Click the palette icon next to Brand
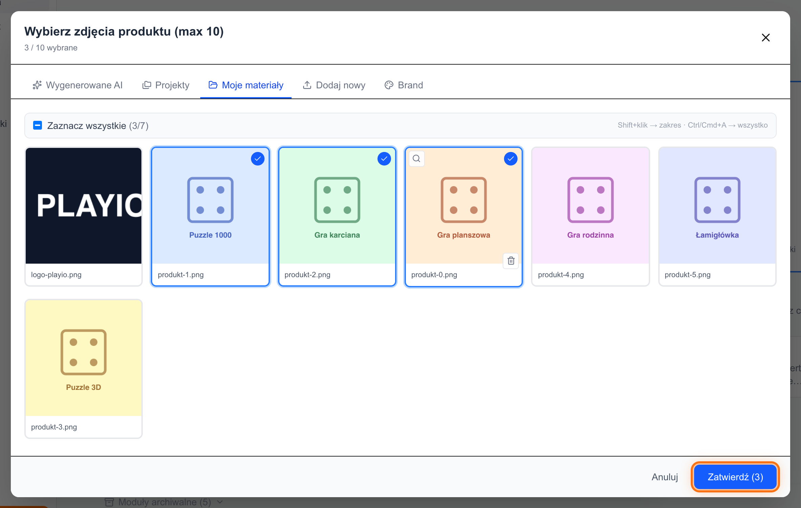 [389, 85]
